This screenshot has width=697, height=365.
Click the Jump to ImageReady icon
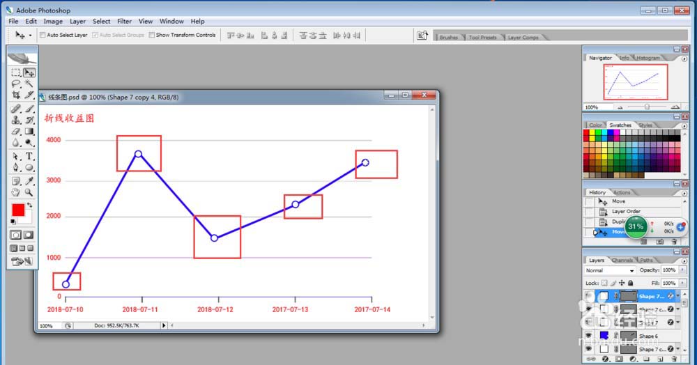(22, 261)
